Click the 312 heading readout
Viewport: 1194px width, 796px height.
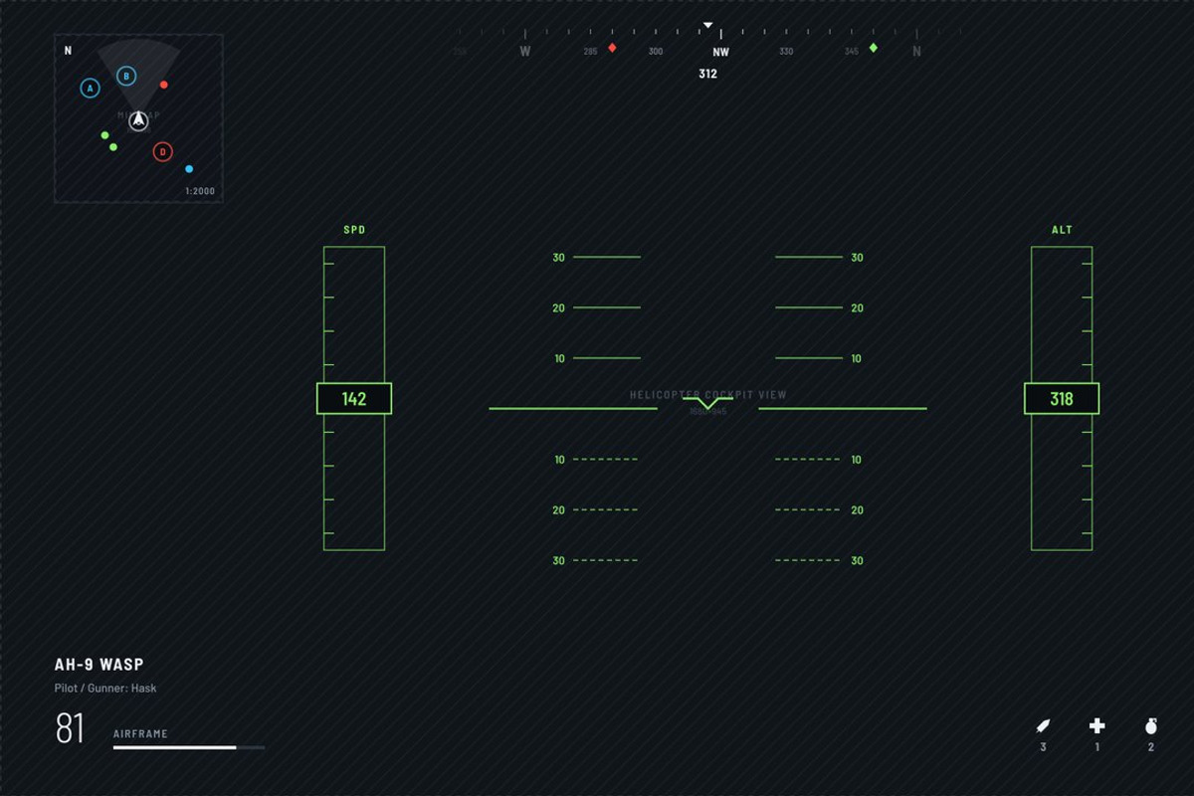click(x=707, y=74)
